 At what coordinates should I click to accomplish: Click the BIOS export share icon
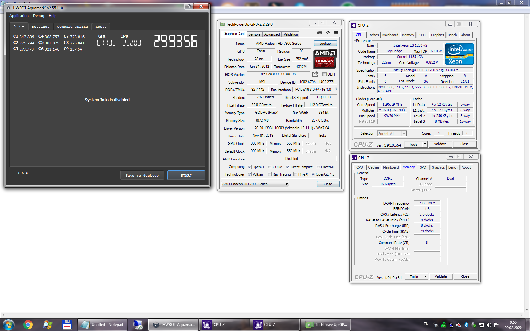315,74
